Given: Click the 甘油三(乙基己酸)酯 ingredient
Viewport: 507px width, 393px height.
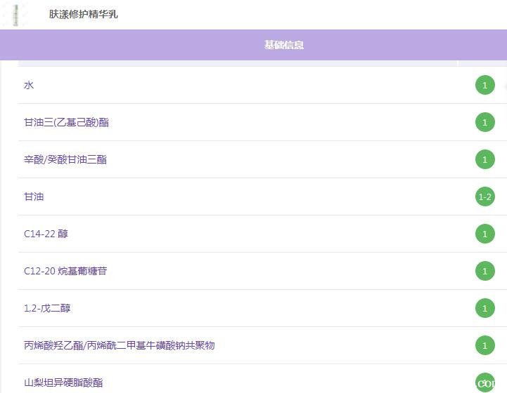Looking at the screenshot, I should [x=66, y=122].
